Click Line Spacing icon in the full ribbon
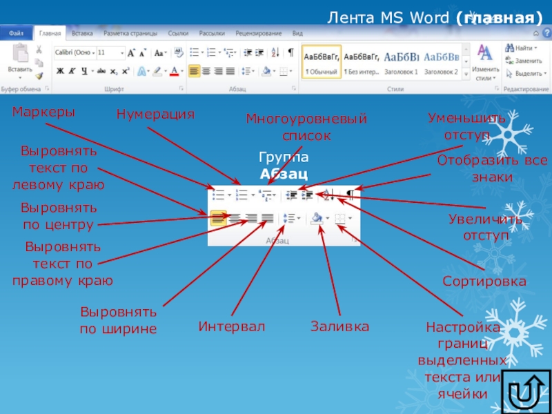The width and height of the screenshot is (552, 414). [246, 72]
